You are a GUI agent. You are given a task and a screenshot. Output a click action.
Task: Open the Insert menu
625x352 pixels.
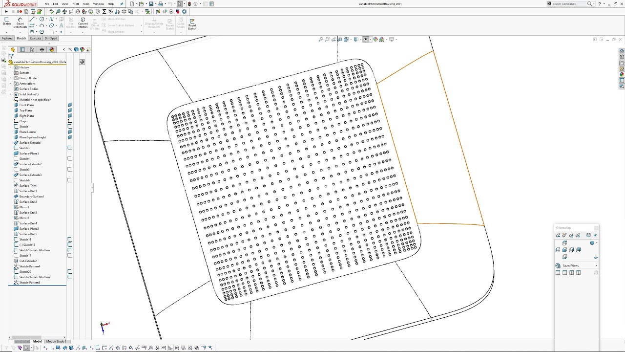click(x=75, y=4)
